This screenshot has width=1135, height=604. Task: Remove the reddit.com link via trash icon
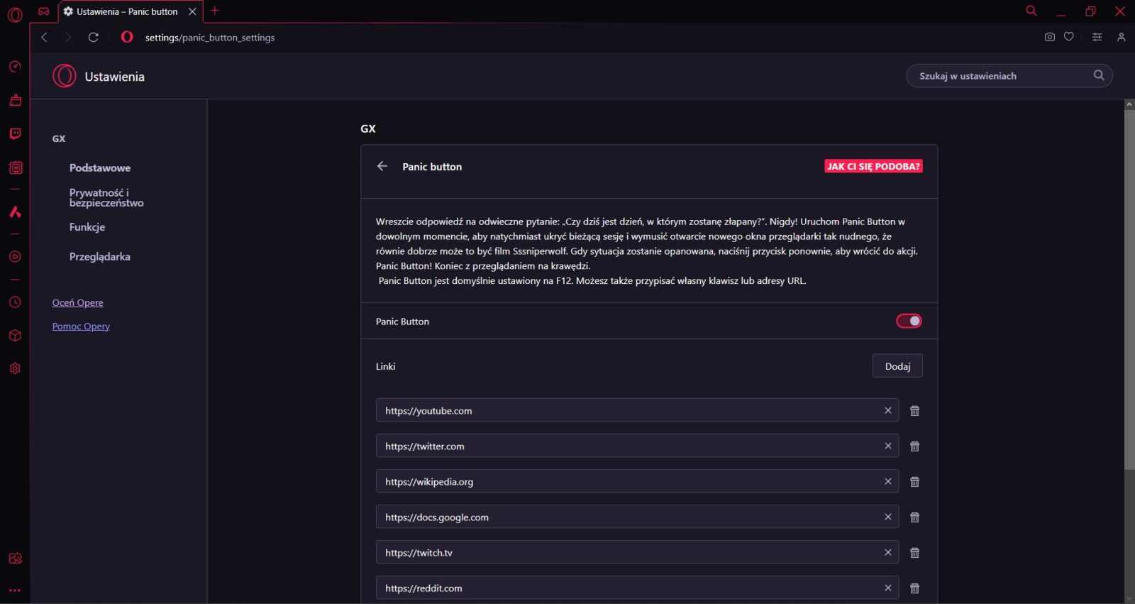[914, 588]
